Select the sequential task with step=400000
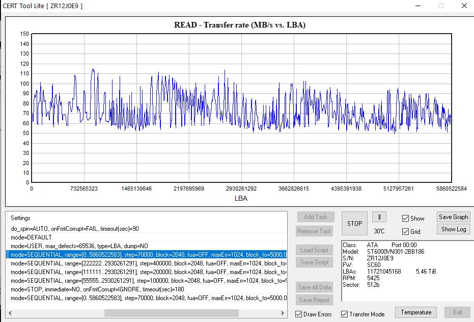474x322 pixels. (148, 263)
